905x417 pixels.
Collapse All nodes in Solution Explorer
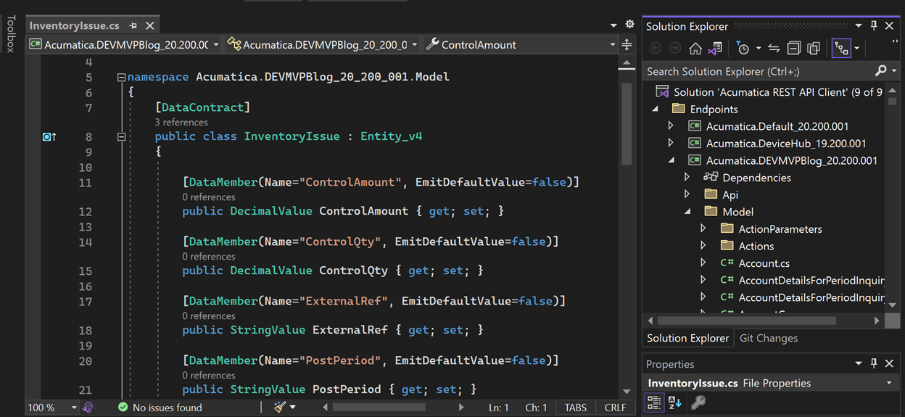tap(794, 49)
